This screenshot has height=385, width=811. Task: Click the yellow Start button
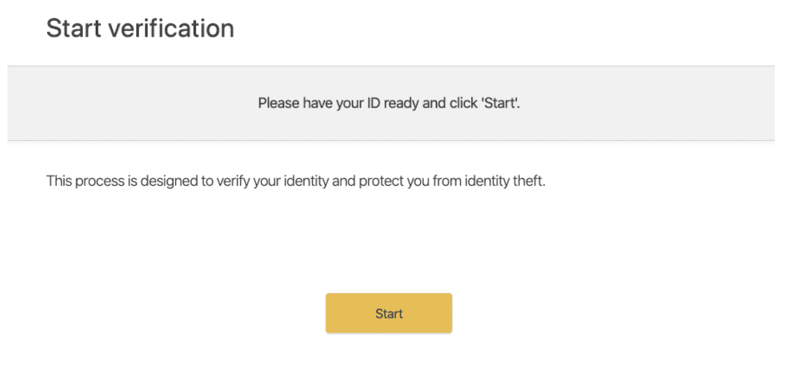[389, 313]
